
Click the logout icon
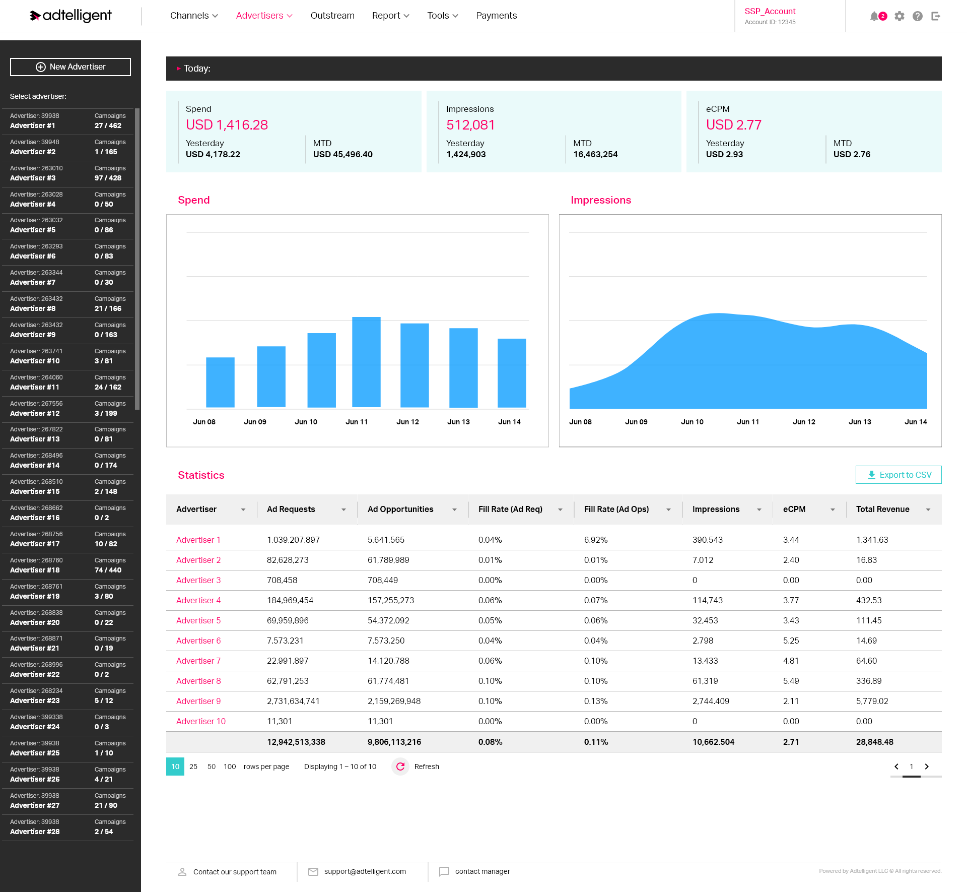click(x=936, y=16)
